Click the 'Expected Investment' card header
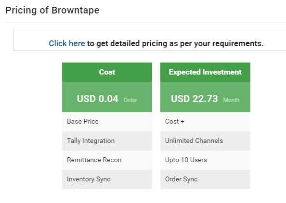Screen dimensions: 286x203 (205, 72)
